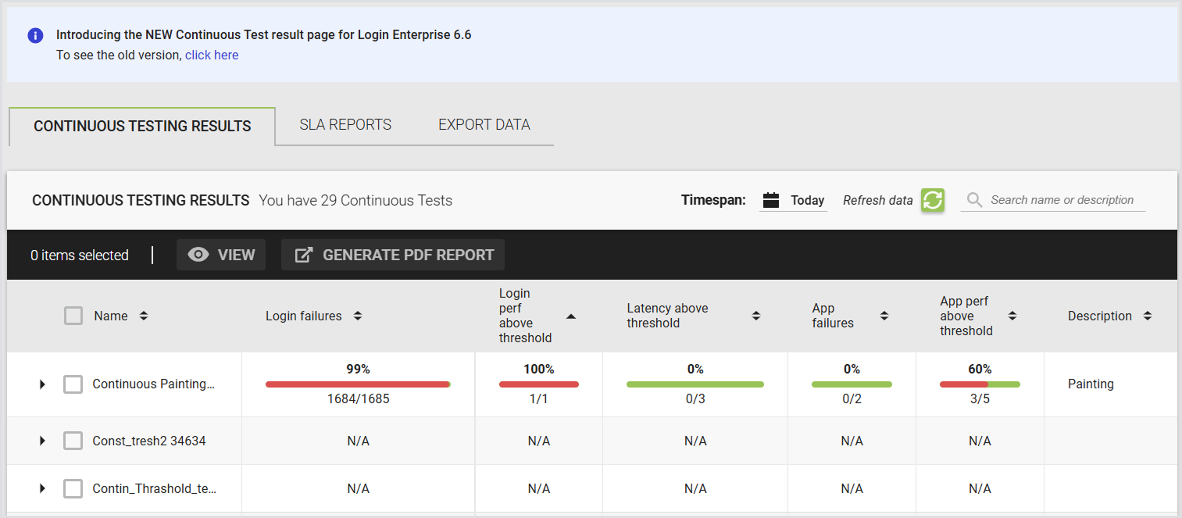Click the GENERATE PDF REPORT button
Image resolution: width=1182 pixels, height=518 pixels.
pyautogui.click(x=393, y=255)
